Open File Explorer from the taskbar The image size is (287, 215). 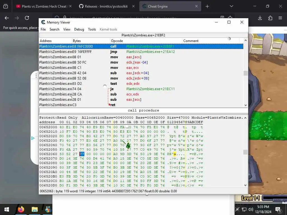(x=34, y=209)
